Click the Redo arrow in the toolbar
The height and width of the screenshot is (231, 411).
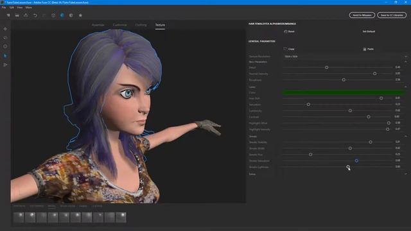(x=44, y=15)
